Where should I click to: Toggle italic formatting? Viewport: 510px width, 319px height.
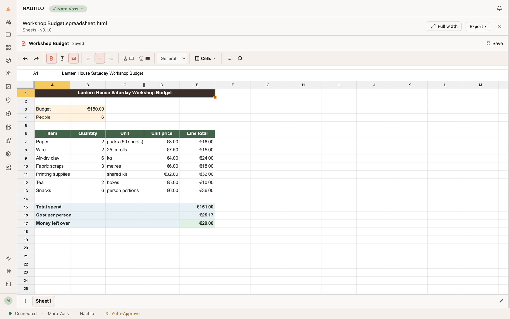coord(62,58)
